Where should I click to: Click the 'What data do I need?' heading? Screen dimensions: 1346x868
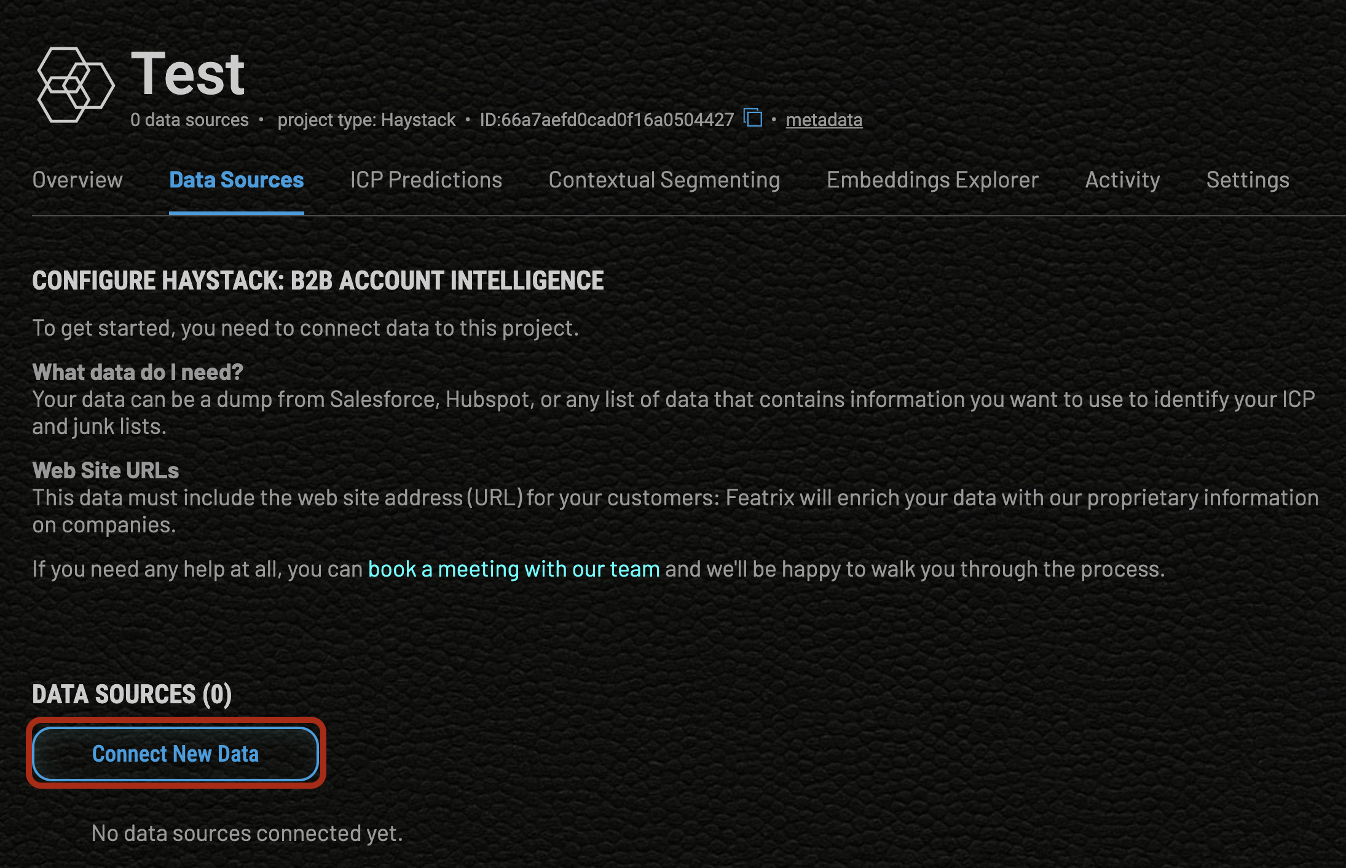tap(138, 373)
